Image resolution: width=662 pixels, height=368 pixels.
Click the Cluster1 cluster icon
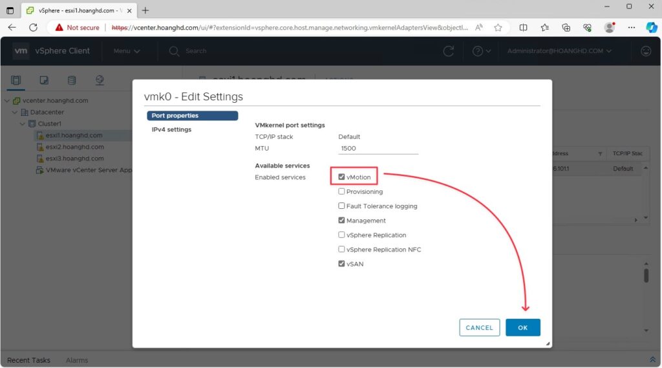[x=32, y=124]
